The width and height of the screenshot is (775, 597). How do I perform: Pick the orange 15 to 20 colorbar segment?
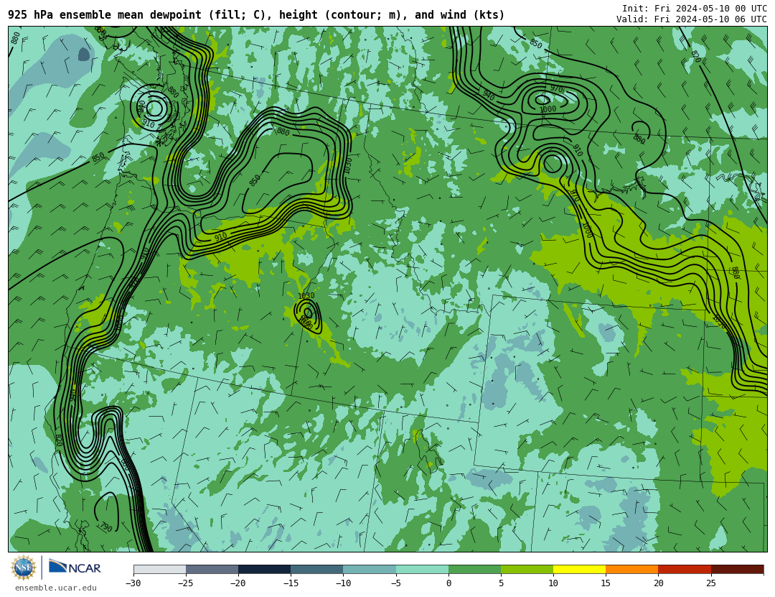pos(632,569)
